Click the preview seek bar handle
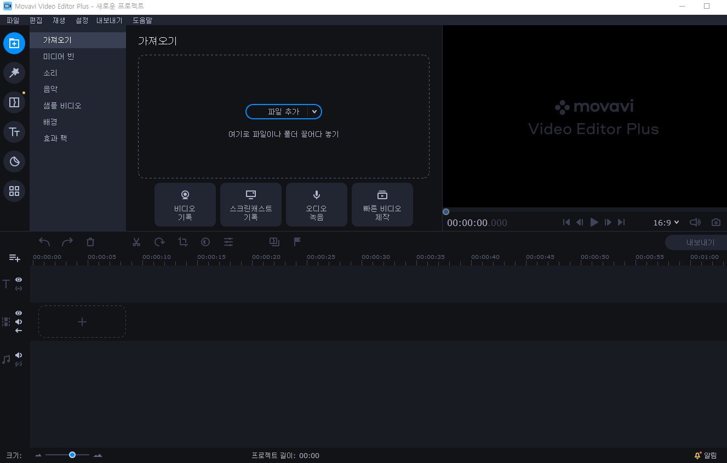The width and height of the screenshot is (727, 463). (x=446, y=212)
